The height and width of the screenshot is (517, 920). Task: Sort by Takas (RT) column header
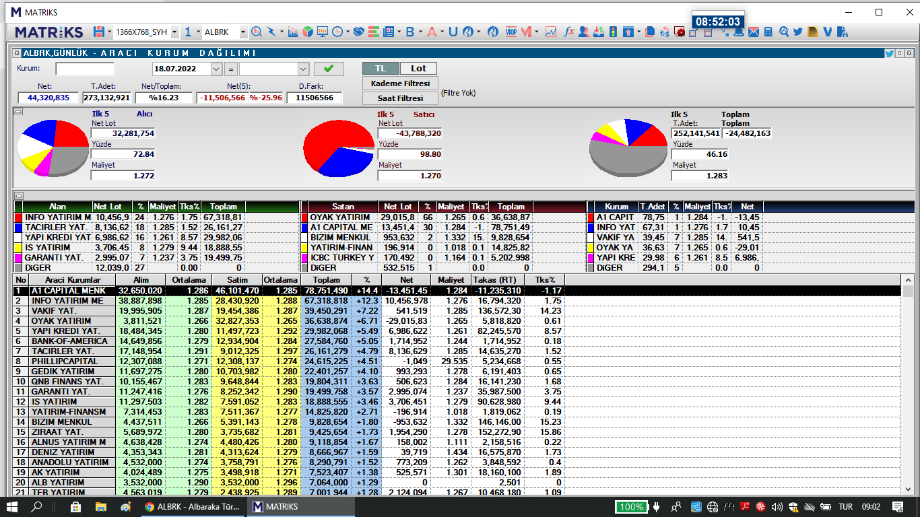coord(499,279)
